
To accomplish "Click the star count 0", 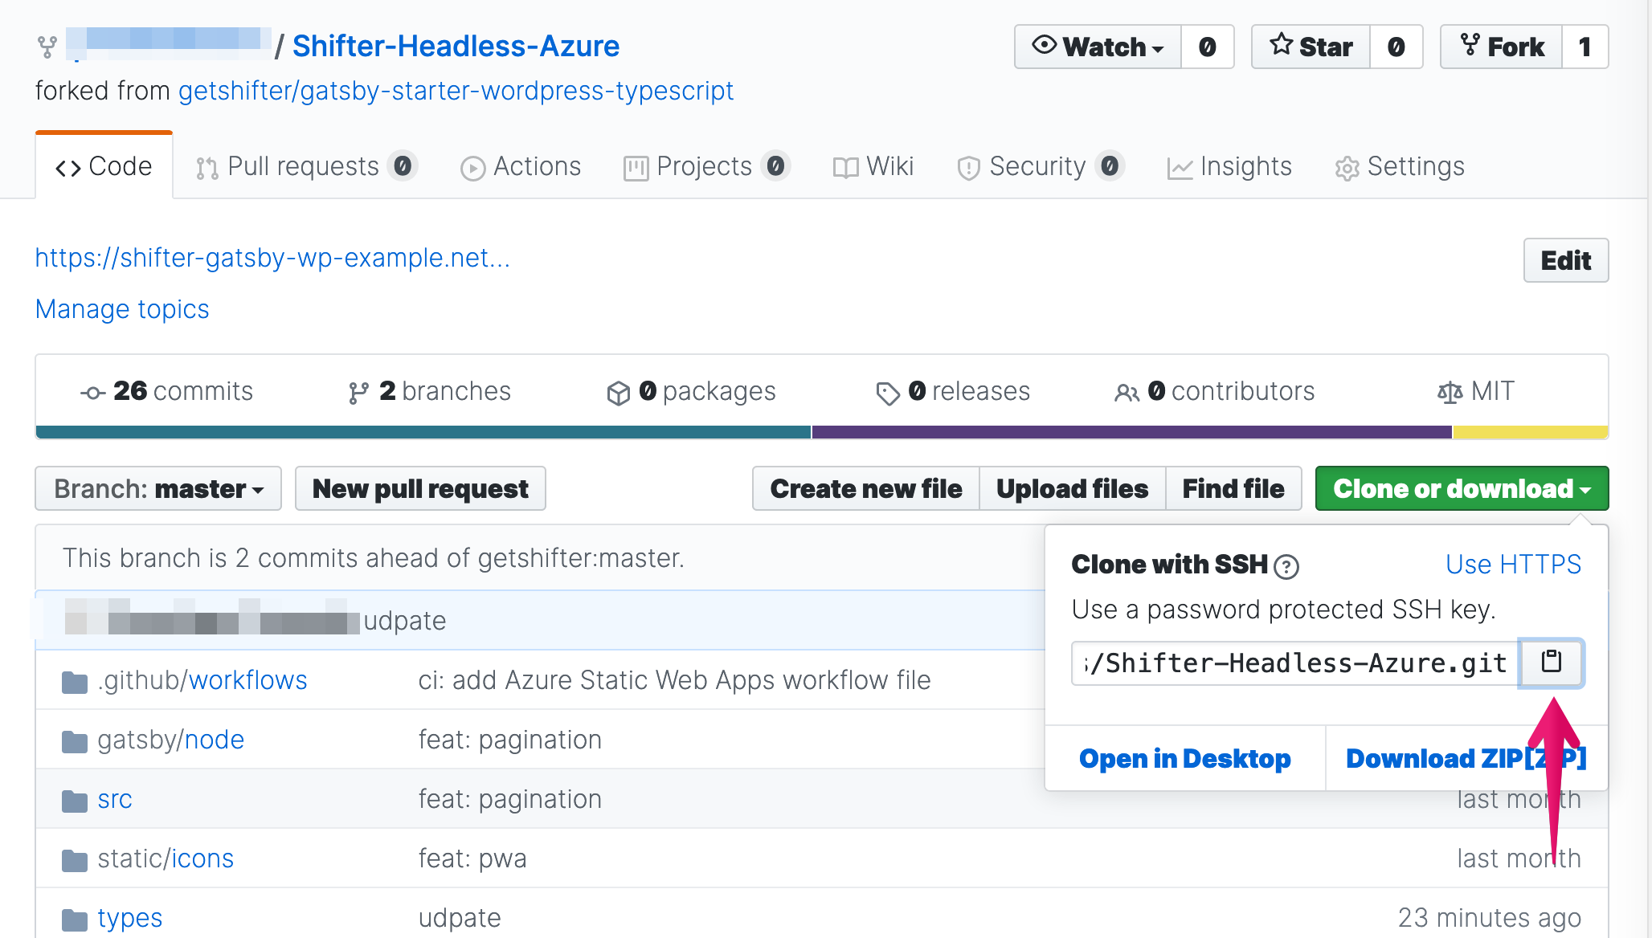I will (x=1396, y=47).
